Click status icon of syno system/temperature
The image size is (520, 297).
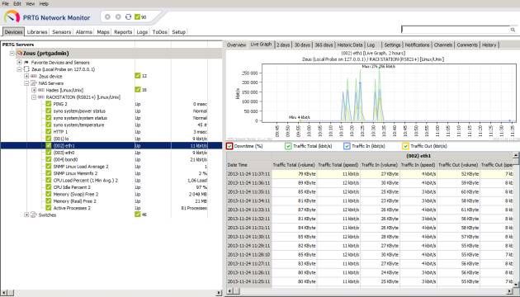[49, 125]
